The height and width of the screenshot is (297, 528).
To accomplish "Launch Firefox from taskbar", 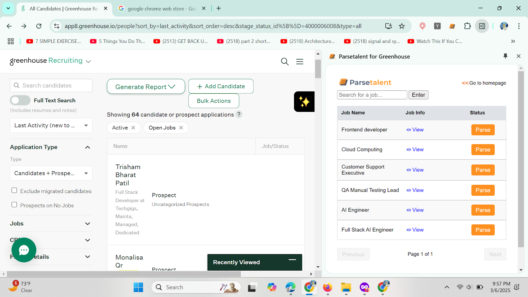I will [x=327, y=287].
